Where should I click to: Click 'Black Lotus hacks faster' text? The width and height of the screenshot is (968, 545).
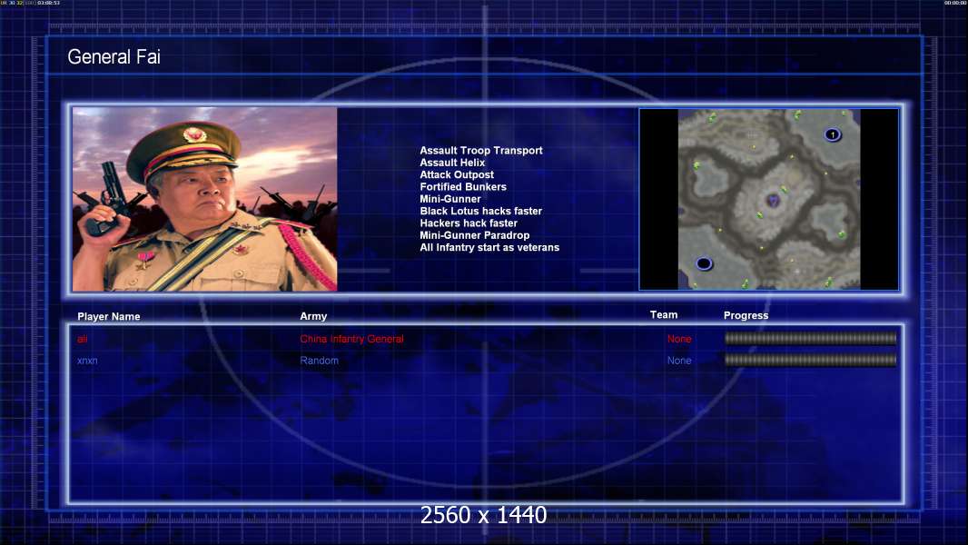point(481,211)
